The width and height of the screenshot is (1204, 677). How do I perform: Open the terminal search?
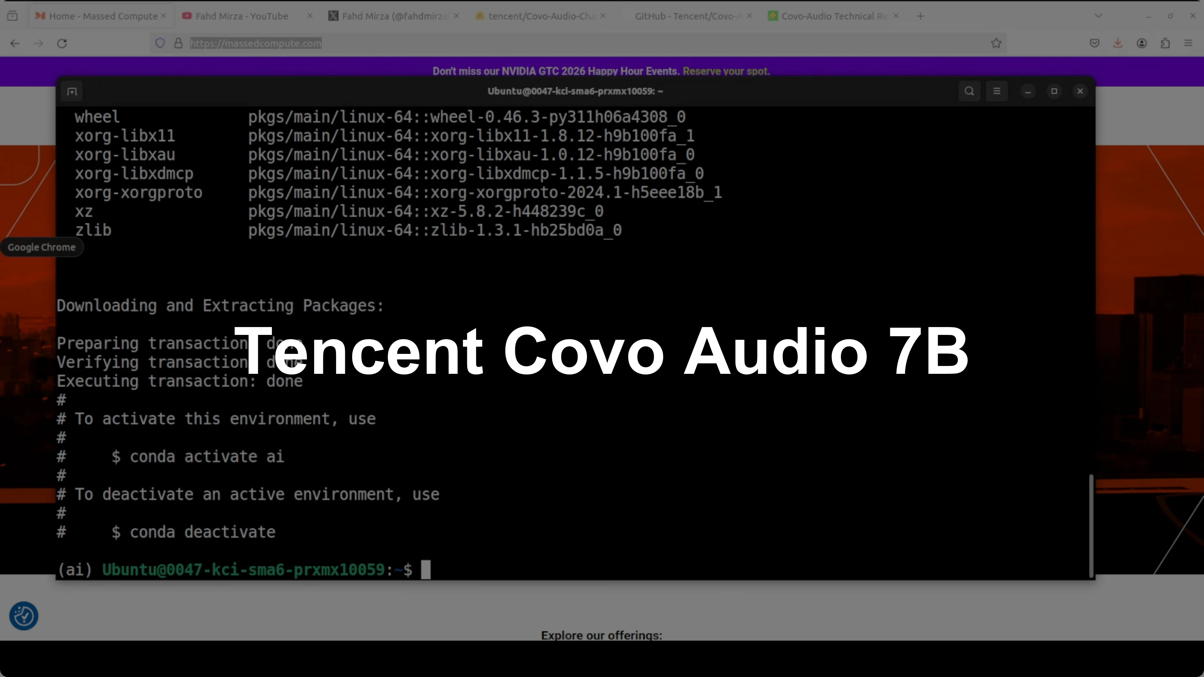tap(969, 91)
